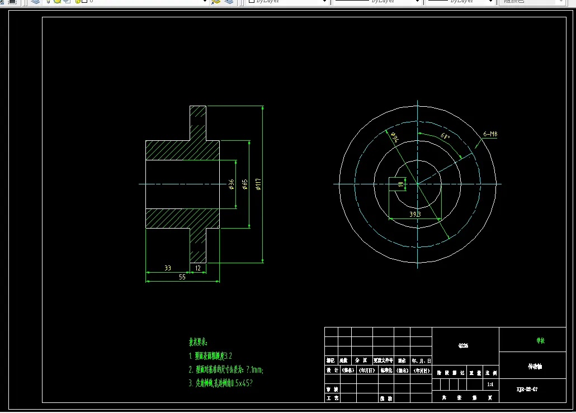Select the keyway width dimension 10
Screen dimensions: 576x413
tap(400, 183)
